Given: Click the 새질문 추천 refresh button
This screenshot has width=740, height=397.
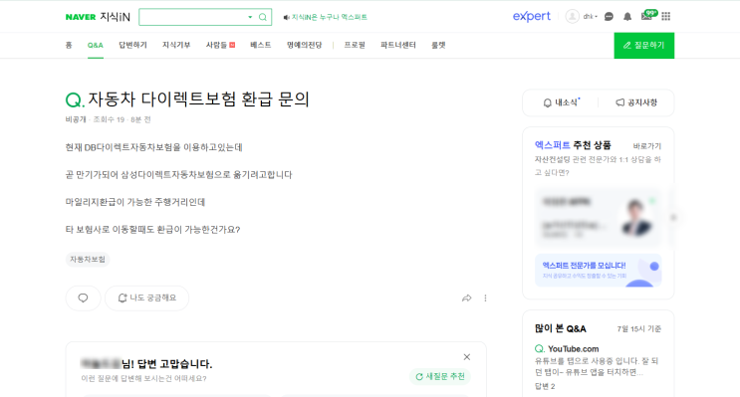Looking at the screenshot, I should pyautogui.click(x=440, y=376).
